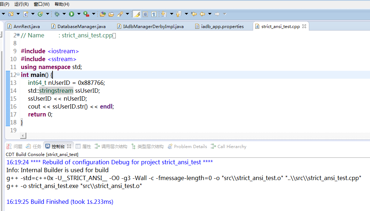Switch to the DatabaseManager.java tab

[x=81, y=26]
